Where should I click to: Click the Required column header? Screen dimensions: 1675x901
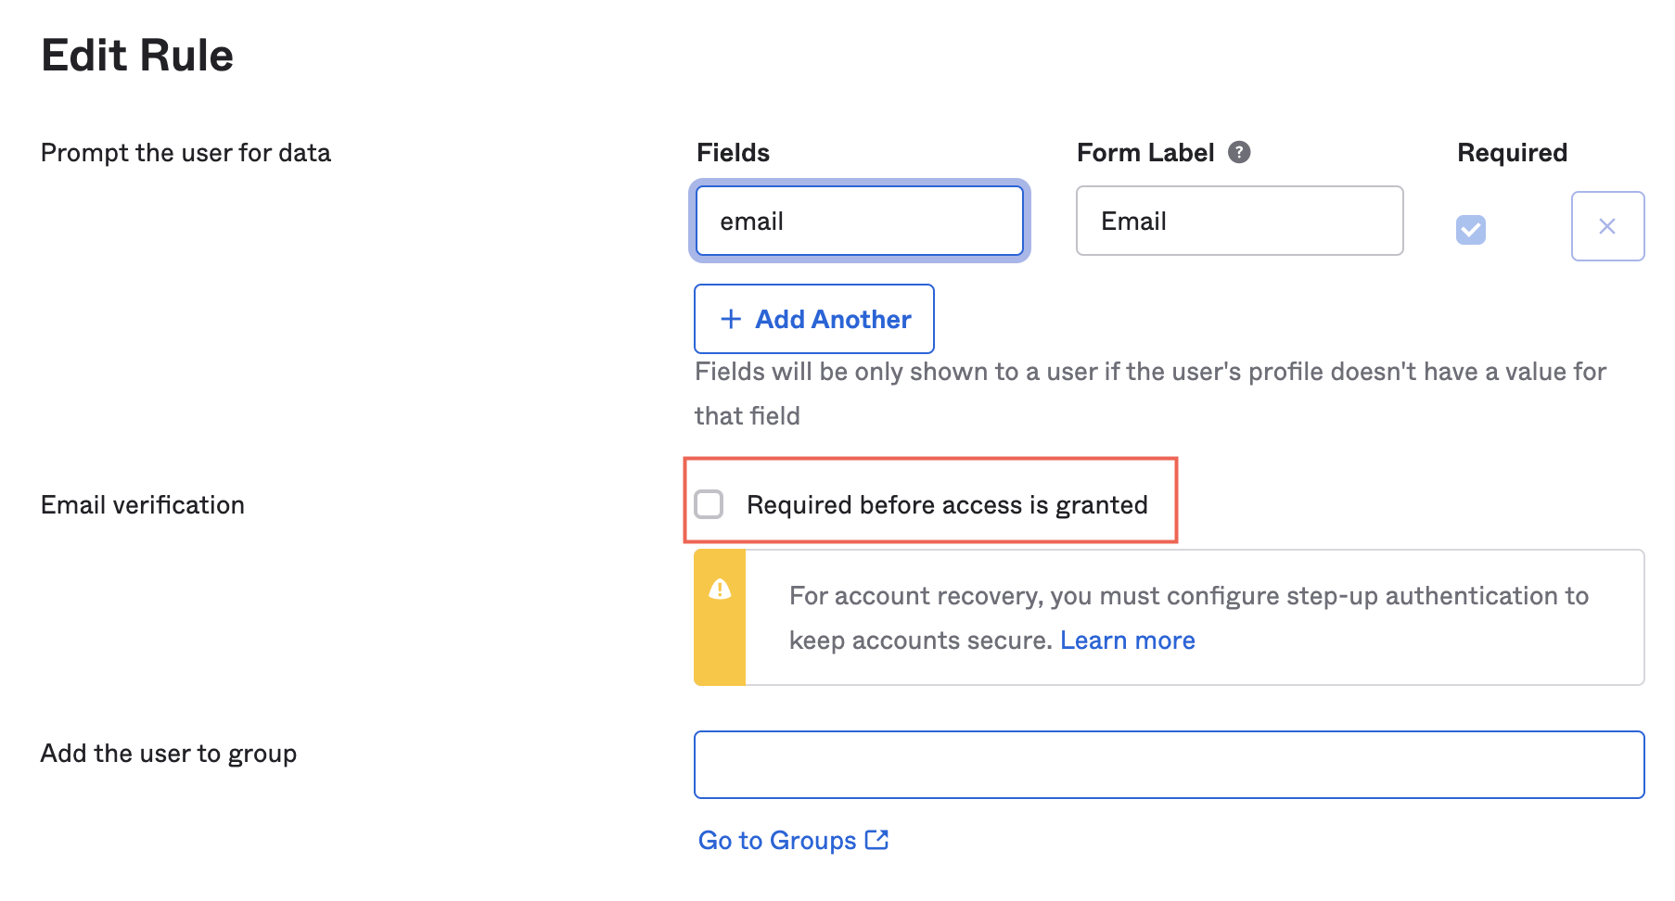tap(1512, 153)
